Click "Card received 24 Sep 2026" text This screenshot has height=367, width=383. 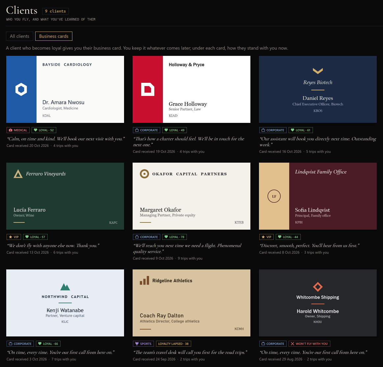154,359
